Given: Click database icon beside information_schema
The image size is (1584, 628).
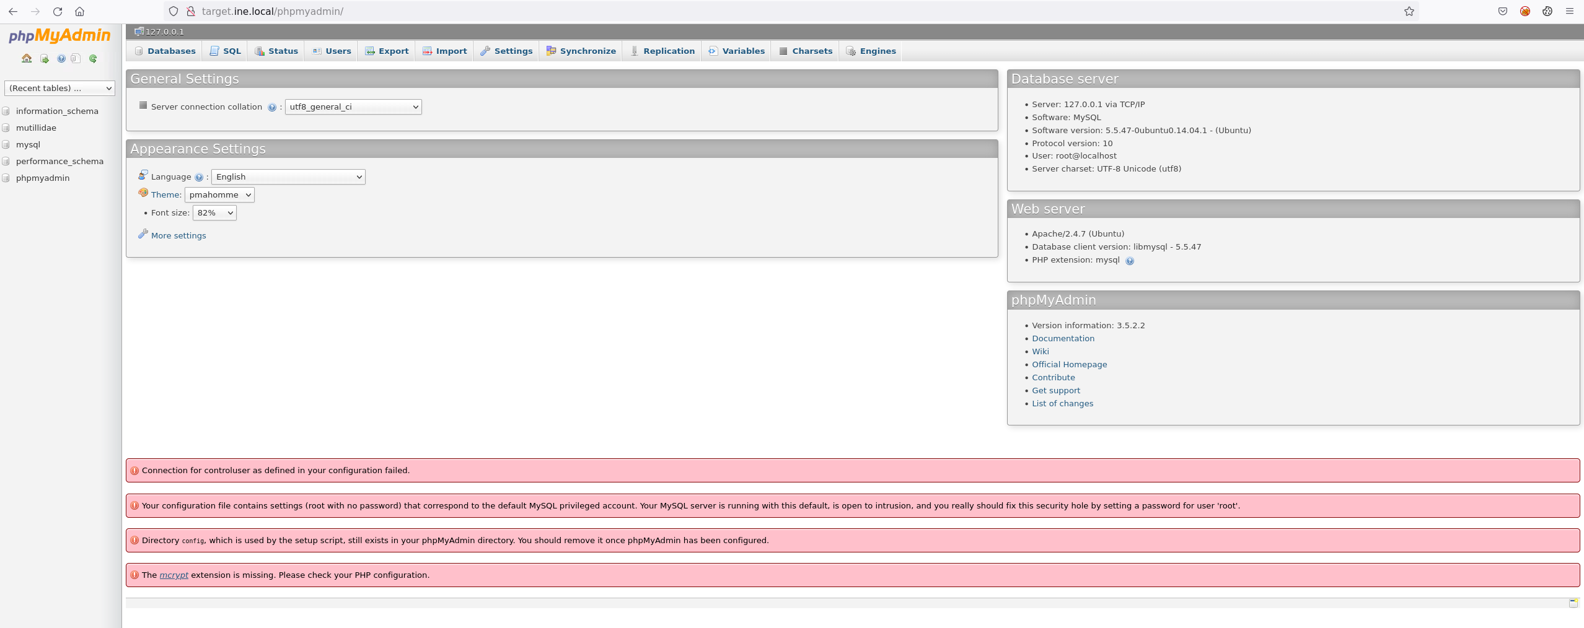Looking at the screenshot, I should [6, 111].
